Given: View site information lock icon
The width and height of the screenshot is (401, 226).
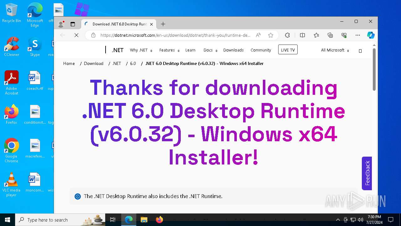Looking at the screenshot, I should [93, 35].
